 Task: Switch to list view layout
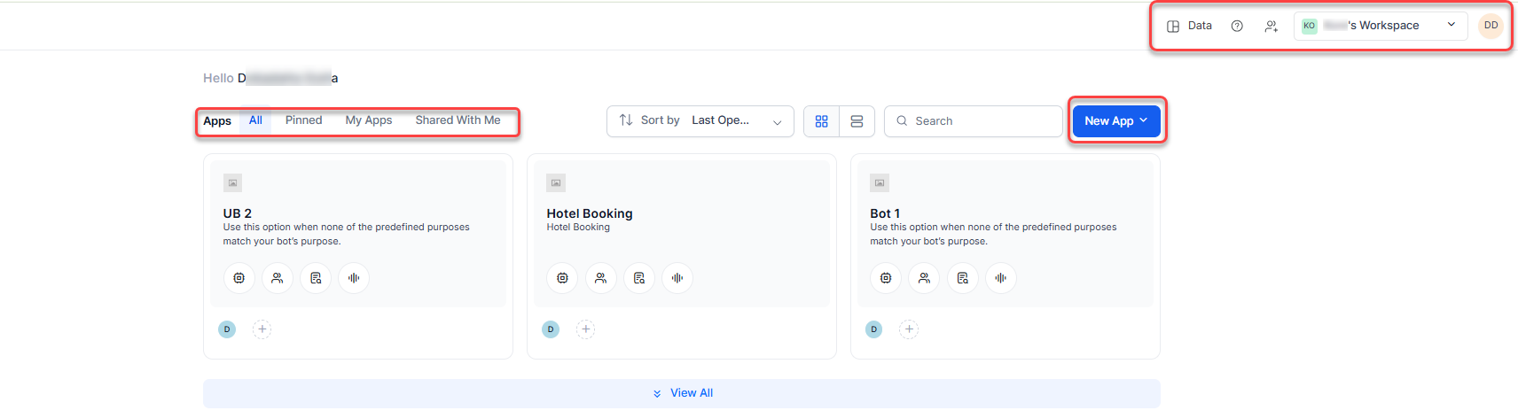click(x=857, y=121)
